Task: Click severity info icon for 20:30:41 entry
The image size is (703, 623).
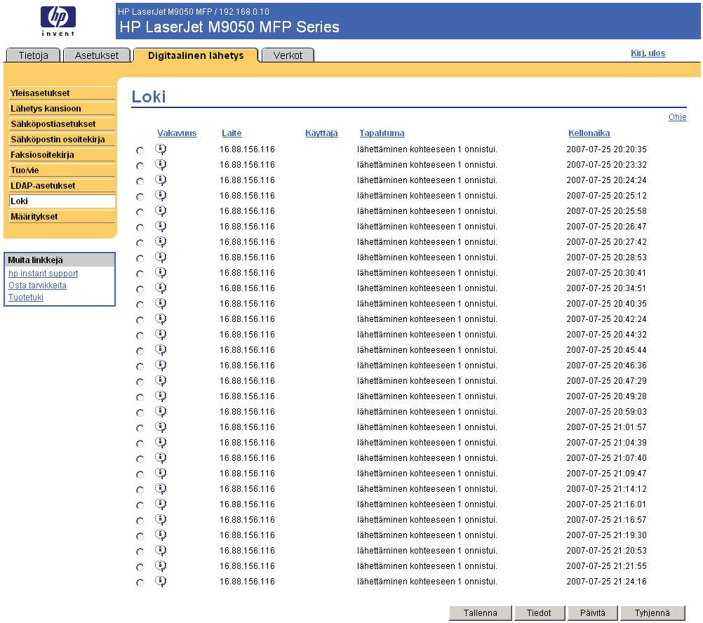Action: tap(161, 272)
